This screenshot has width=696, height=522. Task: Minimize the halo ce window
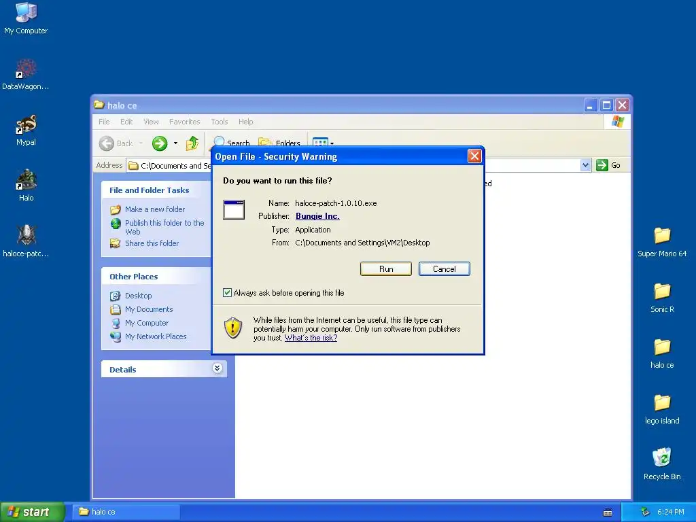tap(591, 105)
